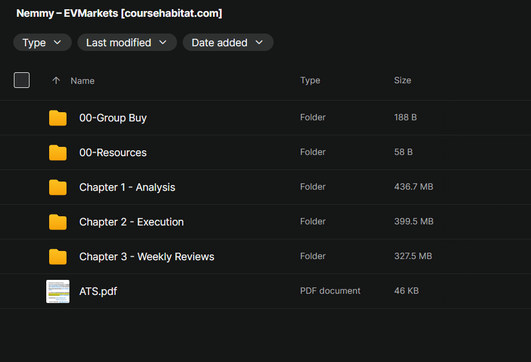
Task: Click Chapter 3 - Weekly Reviews folder icon
Action: click(58, 257)
